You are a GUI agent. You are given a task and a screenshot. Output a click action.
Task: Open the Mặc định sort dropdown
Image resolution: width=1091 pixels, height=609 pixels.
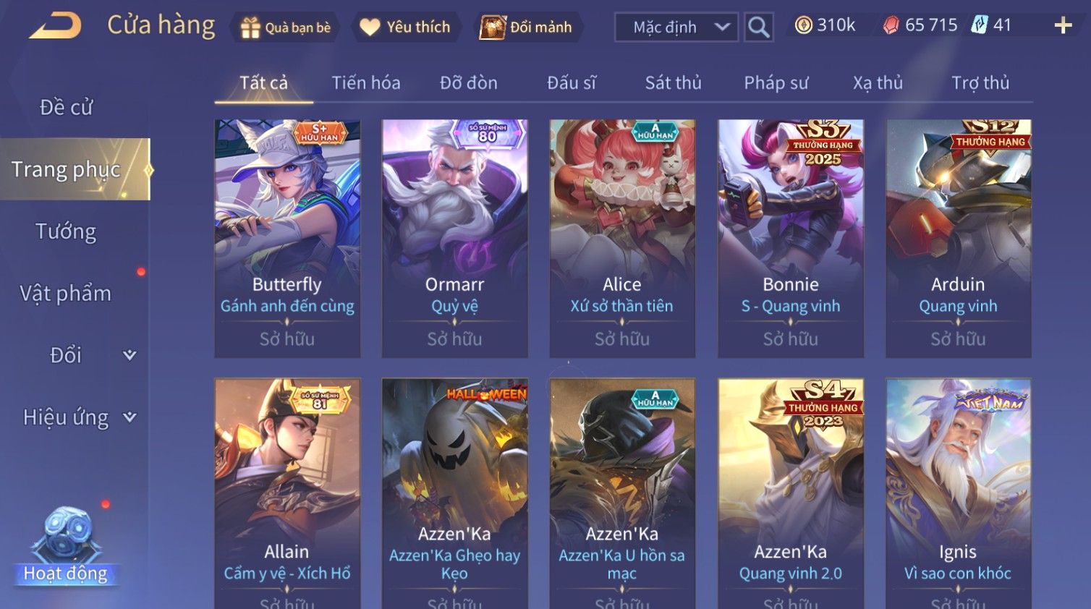tap(676, 27)
